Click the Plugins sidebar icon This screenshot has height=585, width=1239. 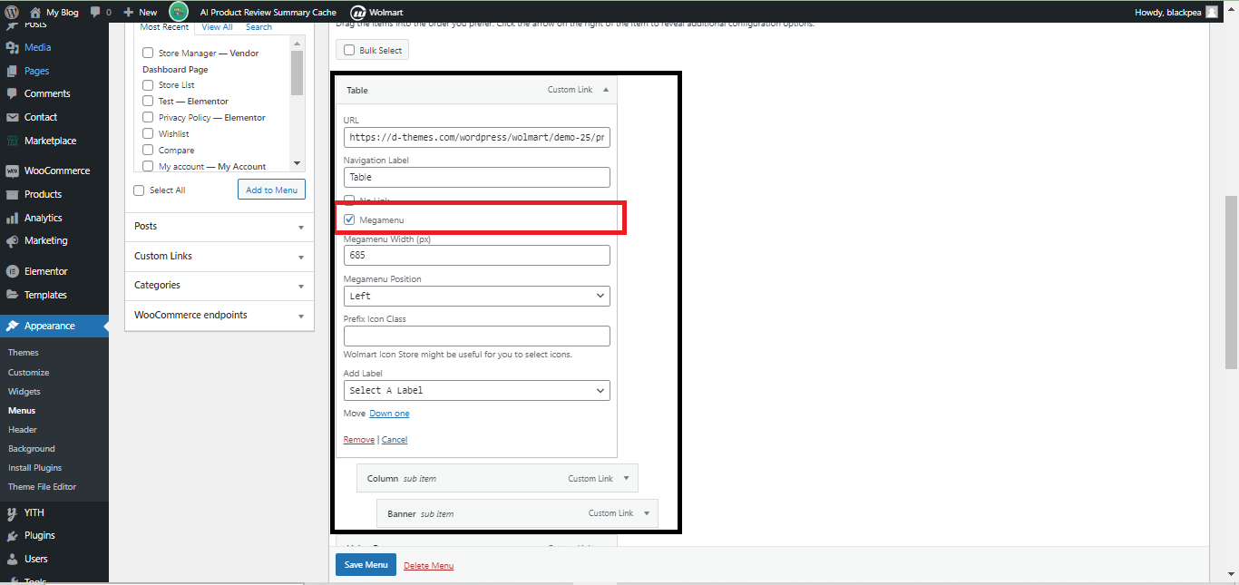12,535
